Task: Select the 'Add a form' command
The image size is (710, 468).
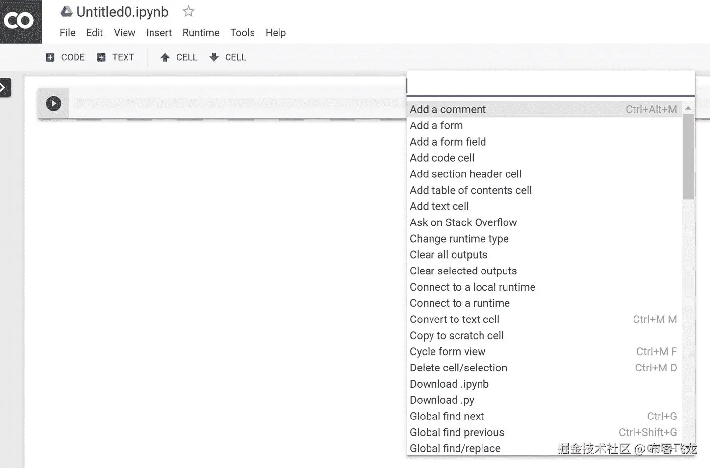Action: tap(544, 125)
